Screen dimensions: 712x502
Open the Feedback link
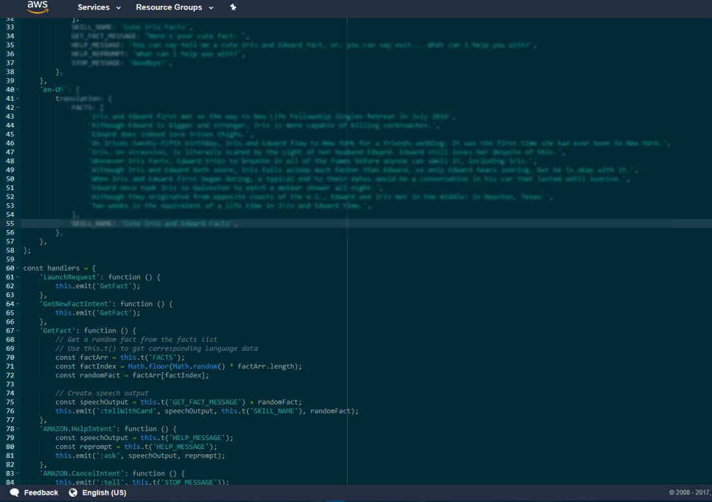[x=41, y=492]
